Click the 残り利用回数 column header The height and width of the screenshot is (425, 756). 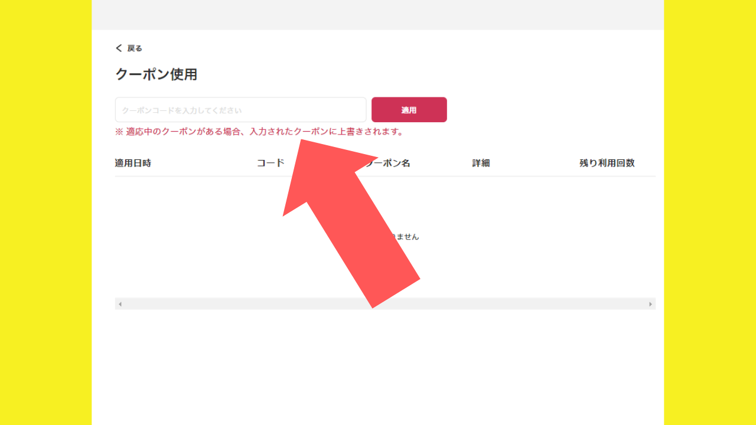[607, 163]
